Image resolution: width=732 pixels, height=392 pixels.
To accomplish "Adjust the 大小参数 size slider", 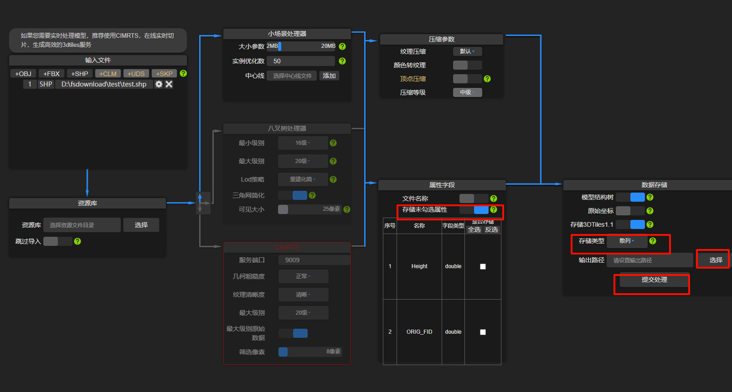I will 301,46.
